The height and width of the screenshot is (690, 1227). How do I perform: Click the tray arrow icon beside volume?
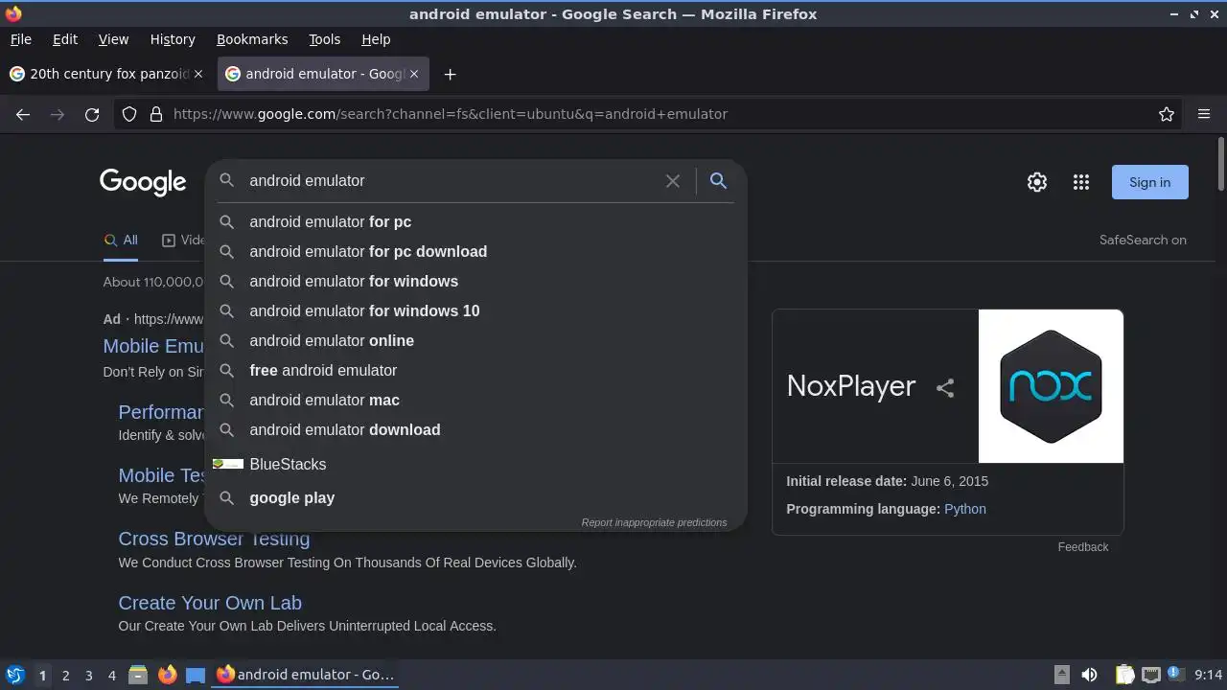1061,675
